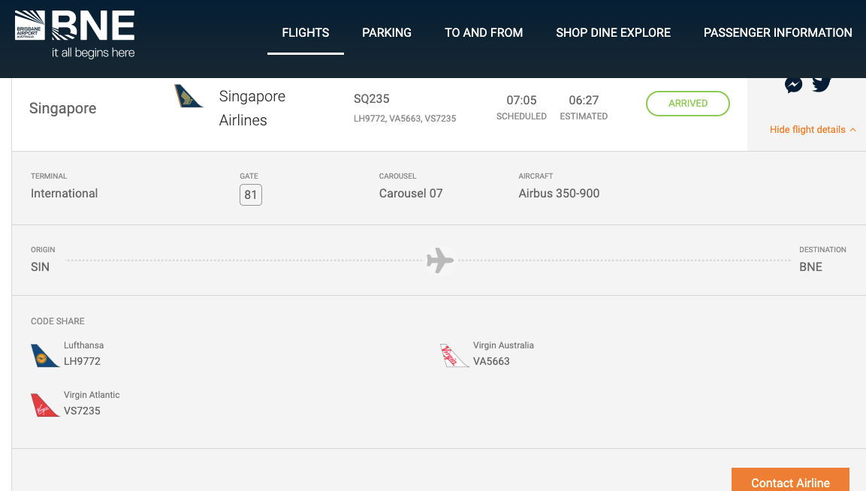
Task: Click the Singapore Airlines tail logo
Action: pos(189,96)
